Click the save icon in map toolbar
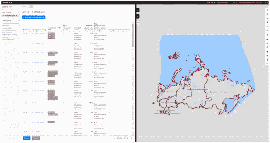Image resolution: width=270 pixels, height=143 pixels. click(x=267, y=51)
